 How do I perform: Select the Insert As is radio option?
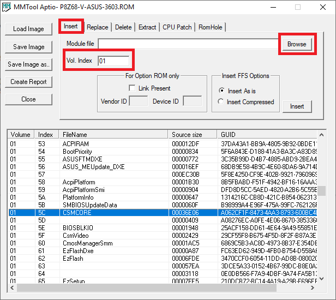221,91
